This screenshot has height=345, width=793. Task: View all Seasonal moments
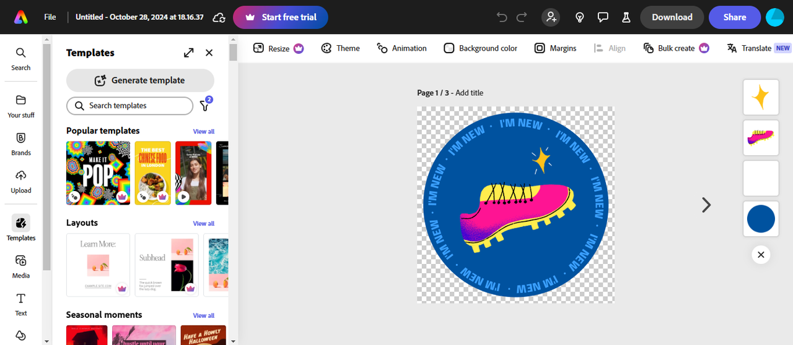[x=204, y=315]
